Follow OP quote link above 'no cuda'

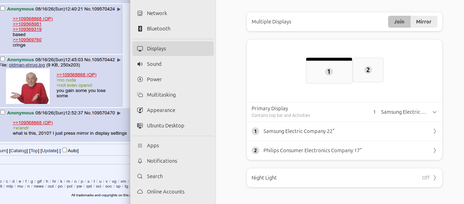click(77, 75)
